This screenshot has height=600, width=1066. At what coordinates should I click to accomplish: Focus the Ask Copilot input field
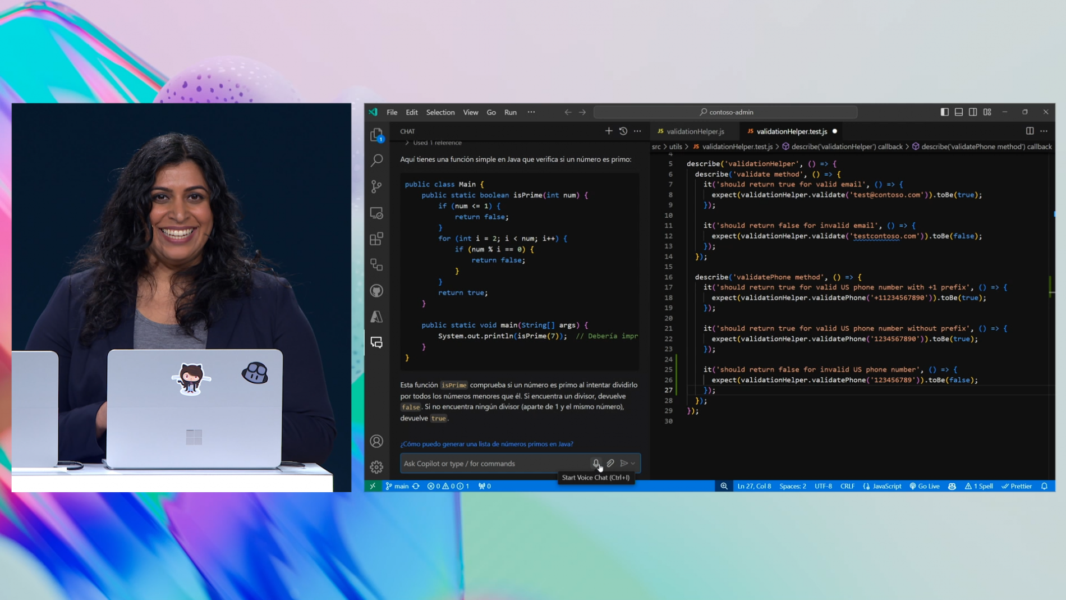point(494,464)
